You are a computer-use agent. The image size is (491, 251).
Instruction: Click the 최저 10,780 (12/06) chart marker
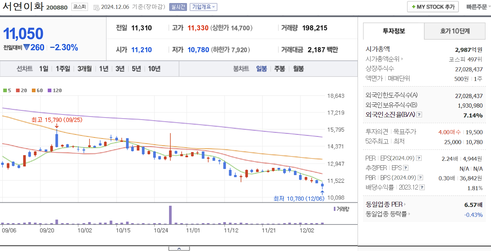(299, 198)
